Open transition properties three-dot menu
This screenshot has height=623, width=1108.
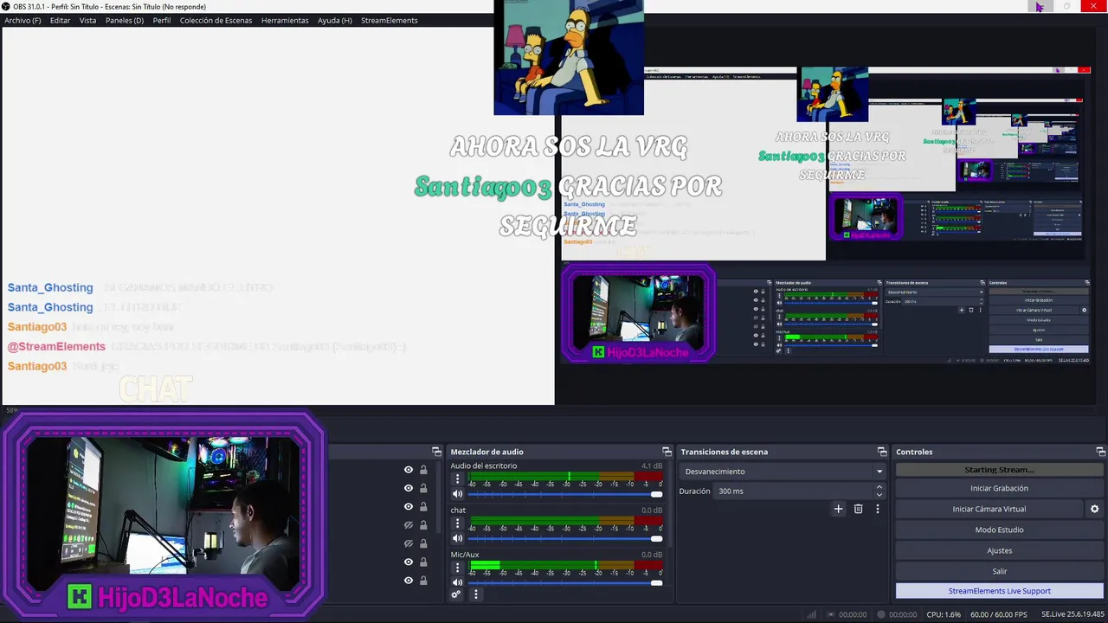(877, 509)
